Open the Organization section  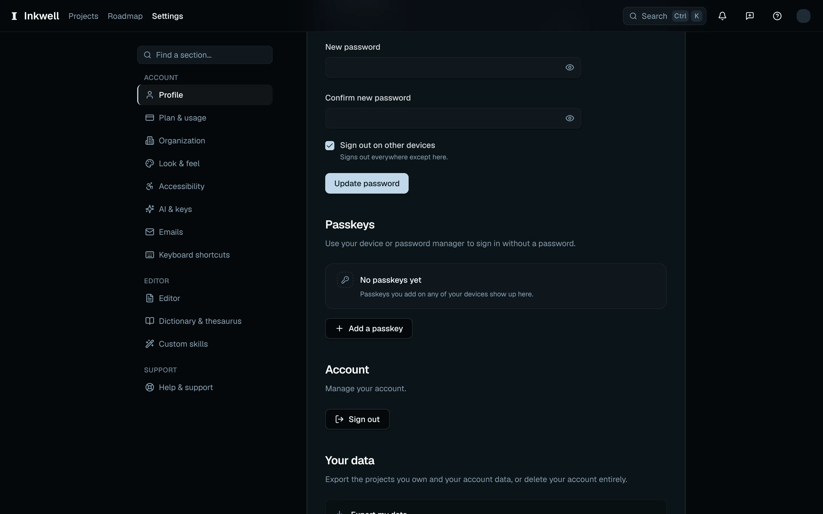pyautogui.click(x=205, y=140)
